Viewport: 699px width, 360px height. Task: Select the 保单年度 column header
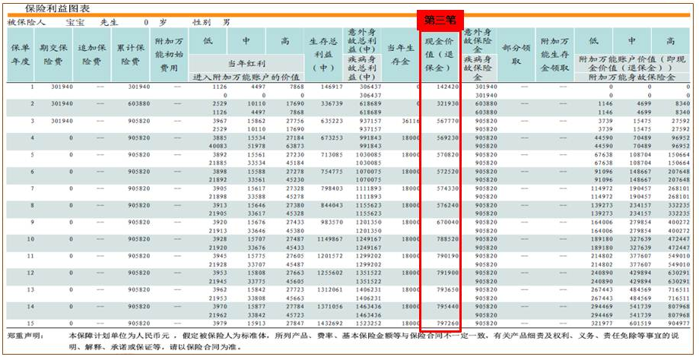pos(20,55)
